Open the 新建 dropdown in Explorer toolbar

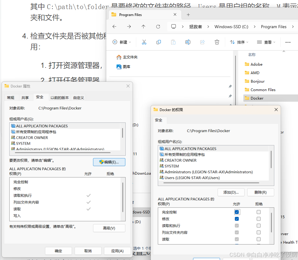tap(122, 42)
